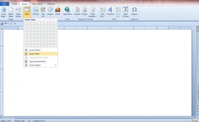This screenshot has width=199, height=122.
Task: Click the left indent marker on ruler
Action: pyautogui.click(x=18, y=28)
